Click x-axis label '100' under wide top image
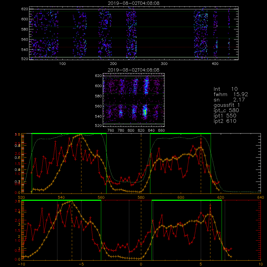This screenshot has height=267, width=267. 62,64
